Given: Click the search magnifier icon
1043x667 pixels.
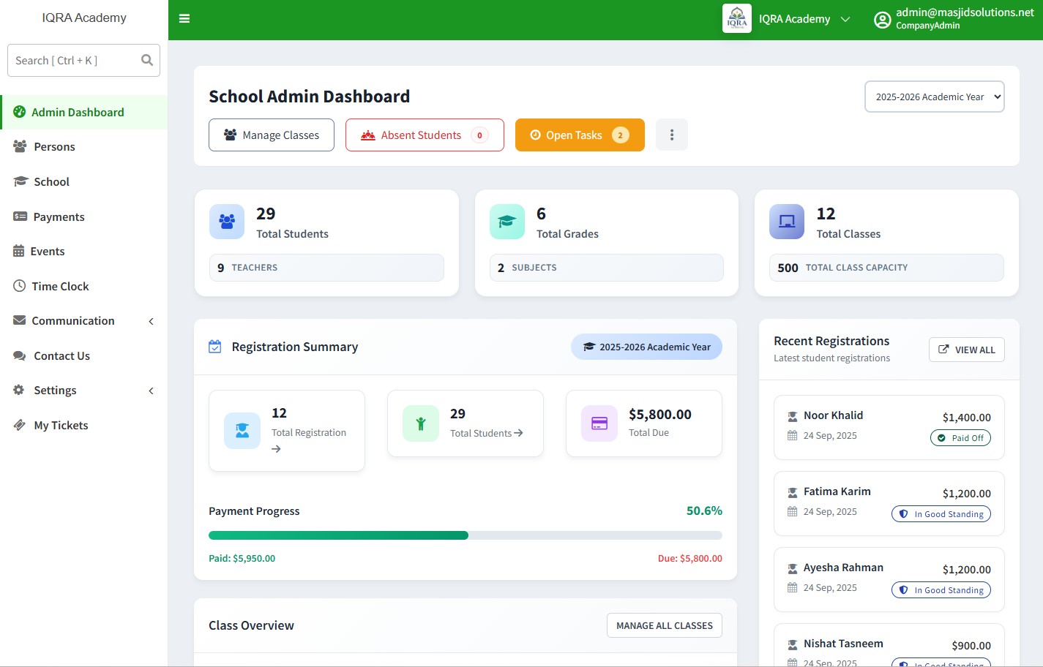Looking at the screenshot, I should pyautogui.click(x=147, y=60).
